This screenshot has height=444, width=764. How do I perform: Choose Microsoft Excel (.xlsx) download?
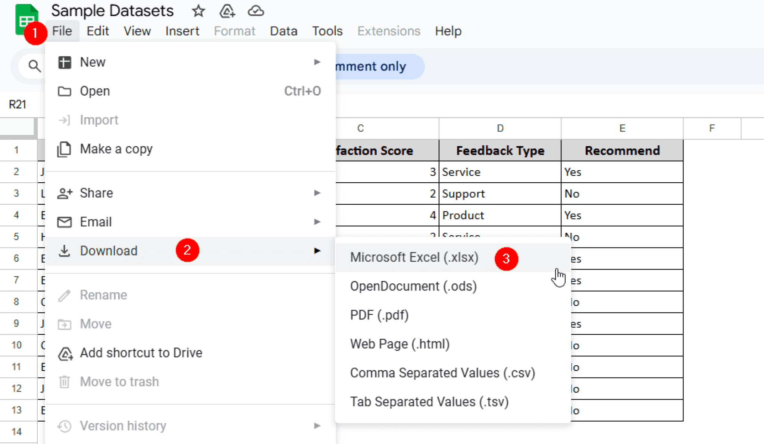414,257
